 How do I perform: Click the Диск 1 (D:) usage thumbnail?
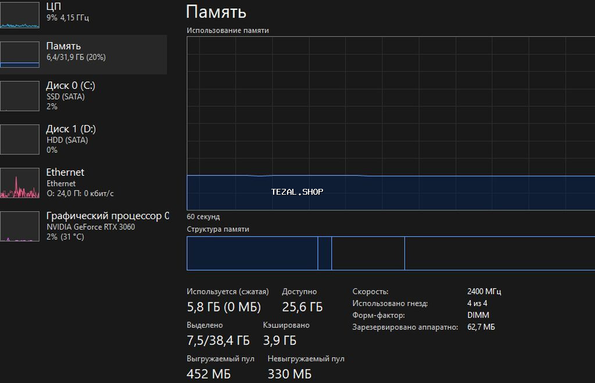click(x=20, y=139)
